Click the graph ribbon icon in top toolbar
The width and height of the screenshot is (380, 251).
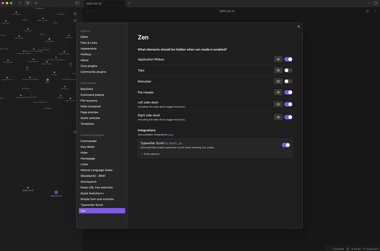coord(28,3)
